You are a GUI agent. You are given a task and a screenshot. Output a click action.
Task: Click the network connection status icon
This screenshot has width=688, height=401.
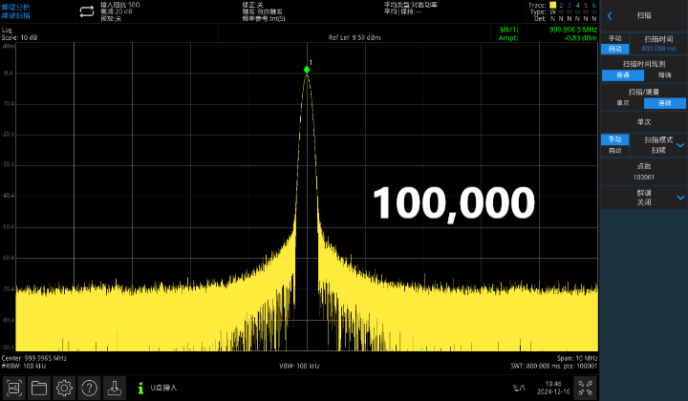(519, 388)
